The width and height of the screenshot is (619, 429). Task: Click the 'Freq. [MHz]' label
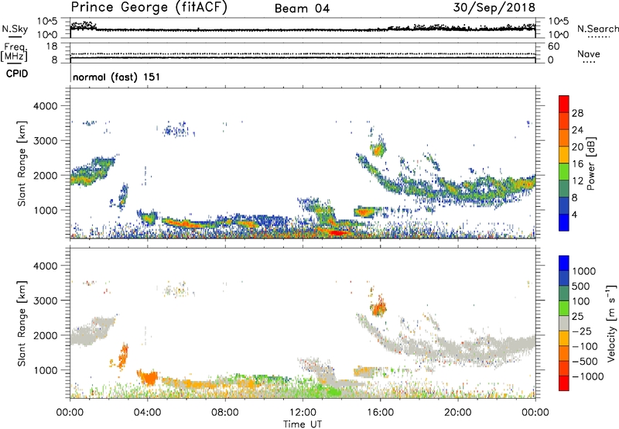tap(14, 53)
